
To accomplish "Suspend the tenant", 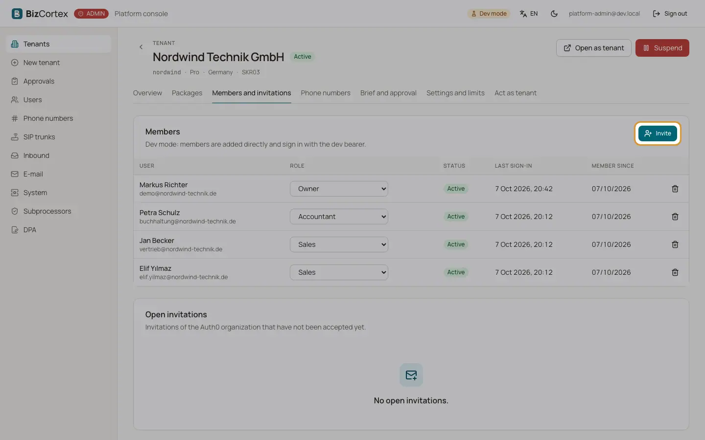I will (662, 48).
